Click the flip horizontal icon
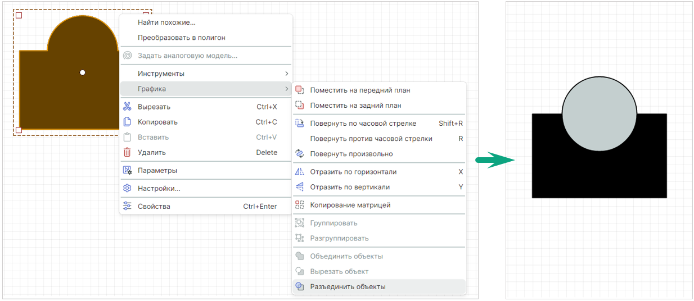This screenshot has height=301, width=694. coord(300,172)
